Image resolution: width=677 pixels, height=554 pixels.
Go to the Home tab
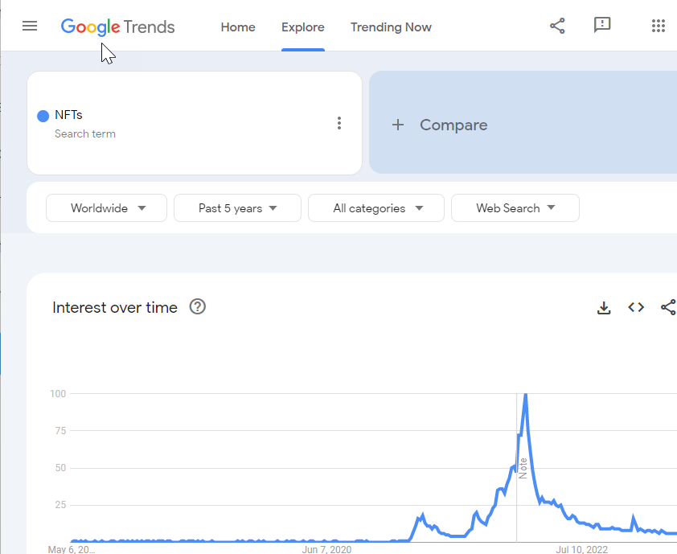[238, 27]
